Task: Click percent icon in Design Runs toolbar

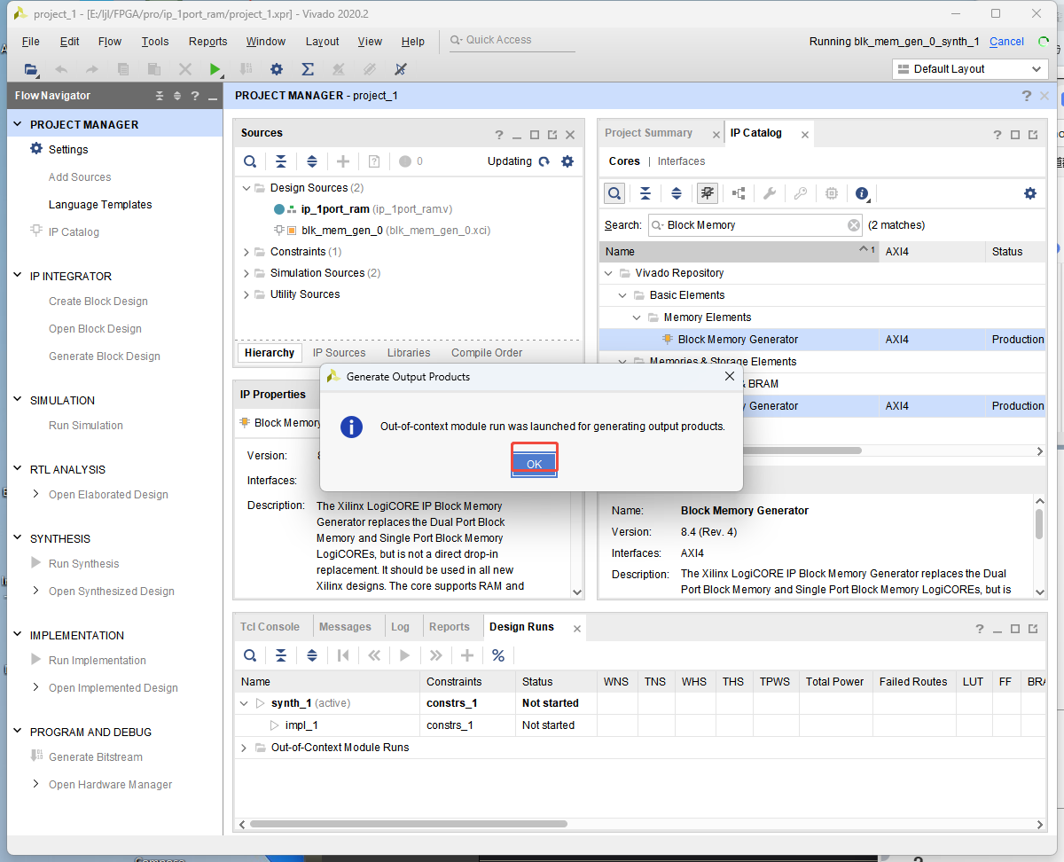Action: pos(498,655)
